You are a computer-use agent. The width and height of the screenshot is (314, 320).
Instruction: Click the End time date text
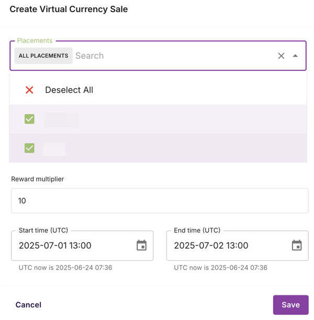[x=211, y=246]
